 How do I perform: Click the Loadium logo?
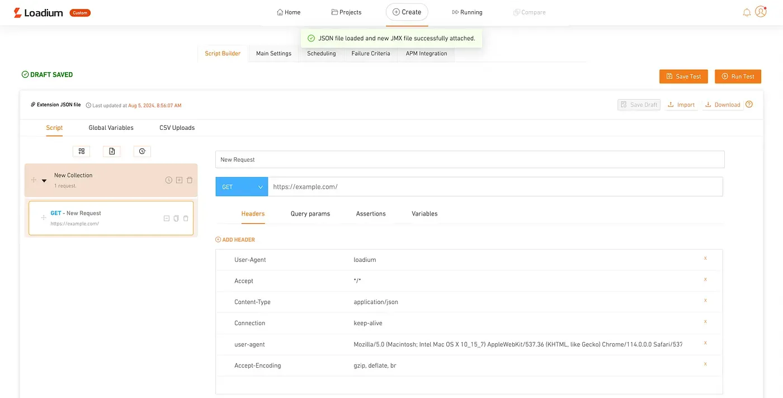click(38, 12)
